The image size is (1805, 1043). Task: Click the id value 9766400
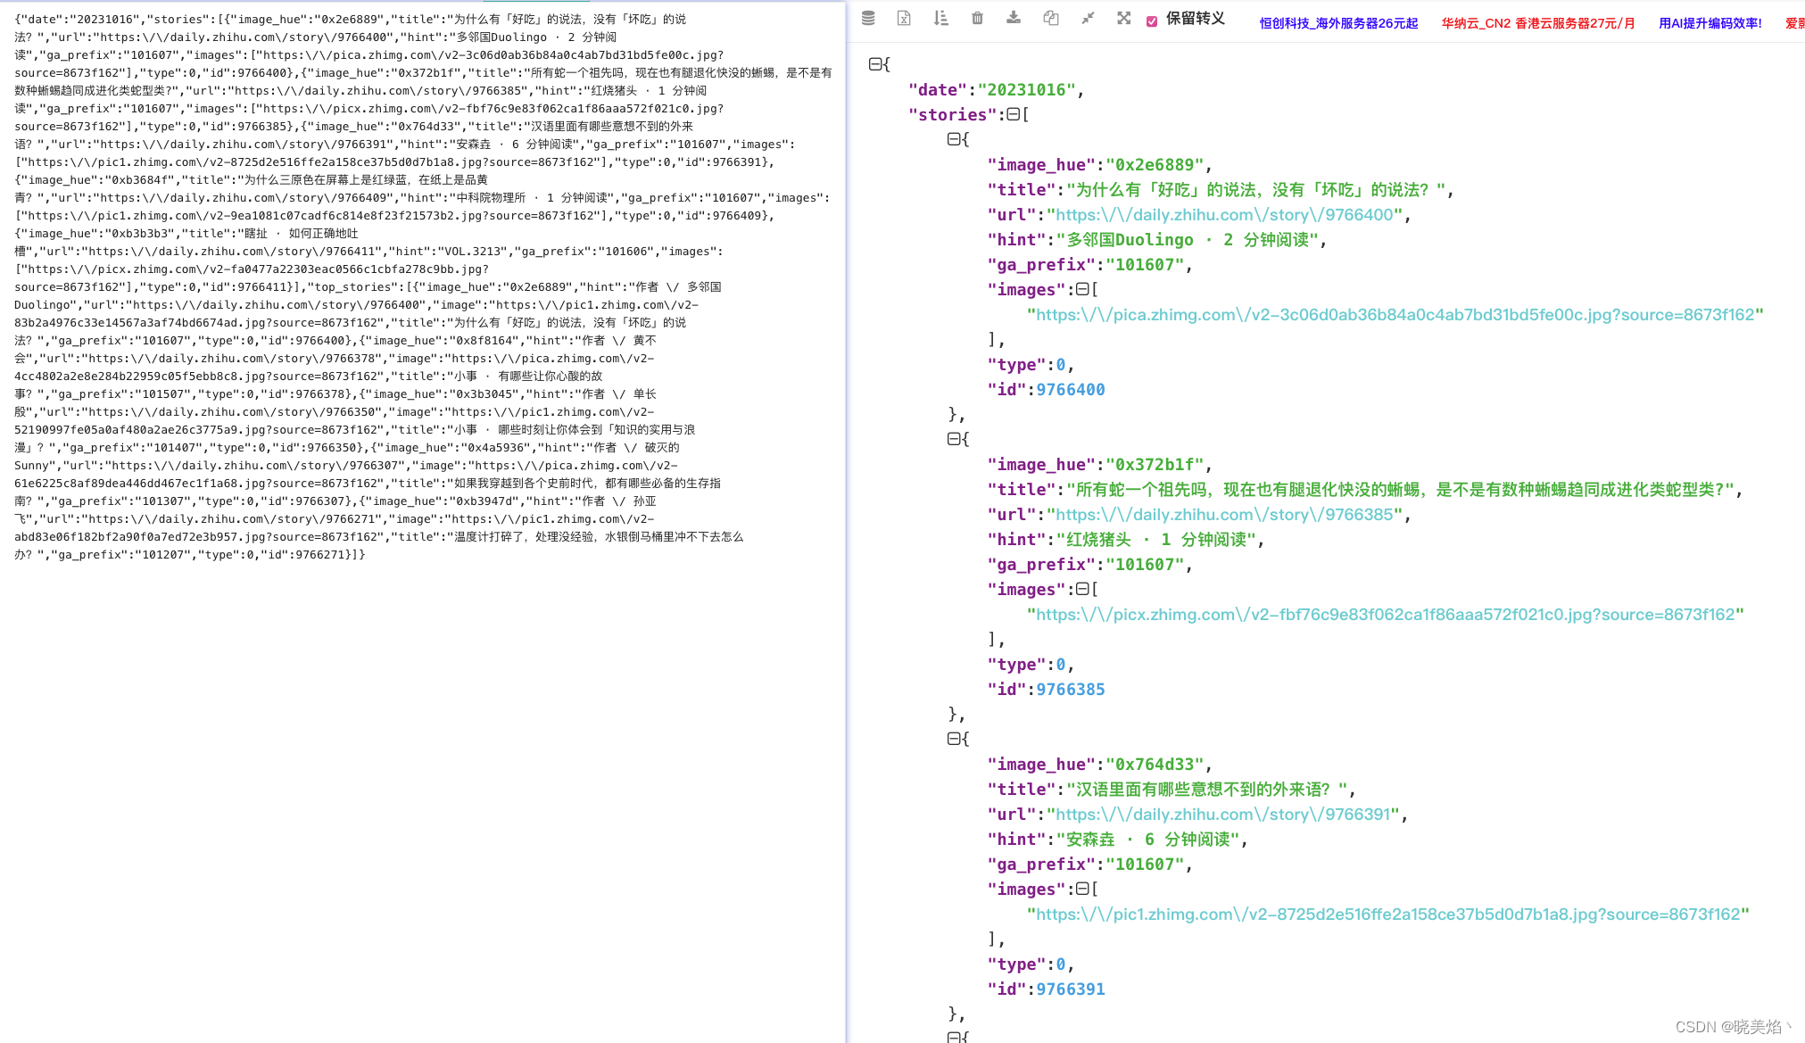tap(1071, 390)
